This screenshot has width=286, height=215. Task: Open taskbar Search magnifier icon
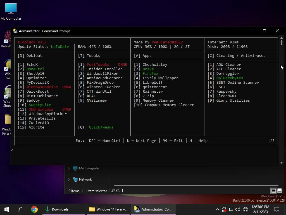click(x=20, y=209)
